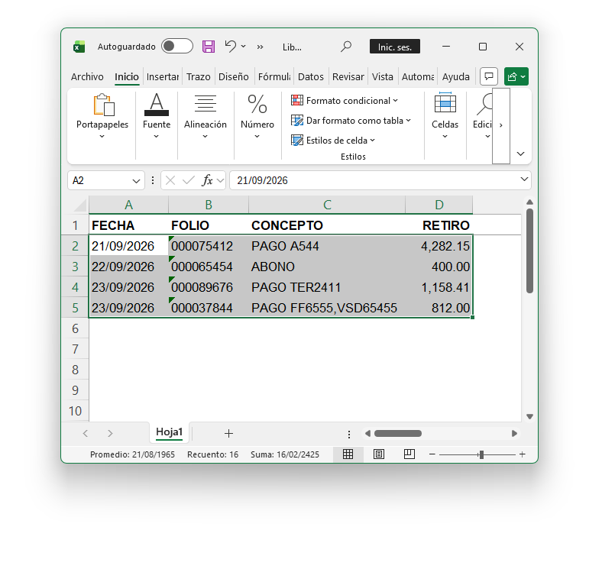Click the insert function fx icon
The width and height of the screenshot is (615, 569).
[x=207, y=180]
